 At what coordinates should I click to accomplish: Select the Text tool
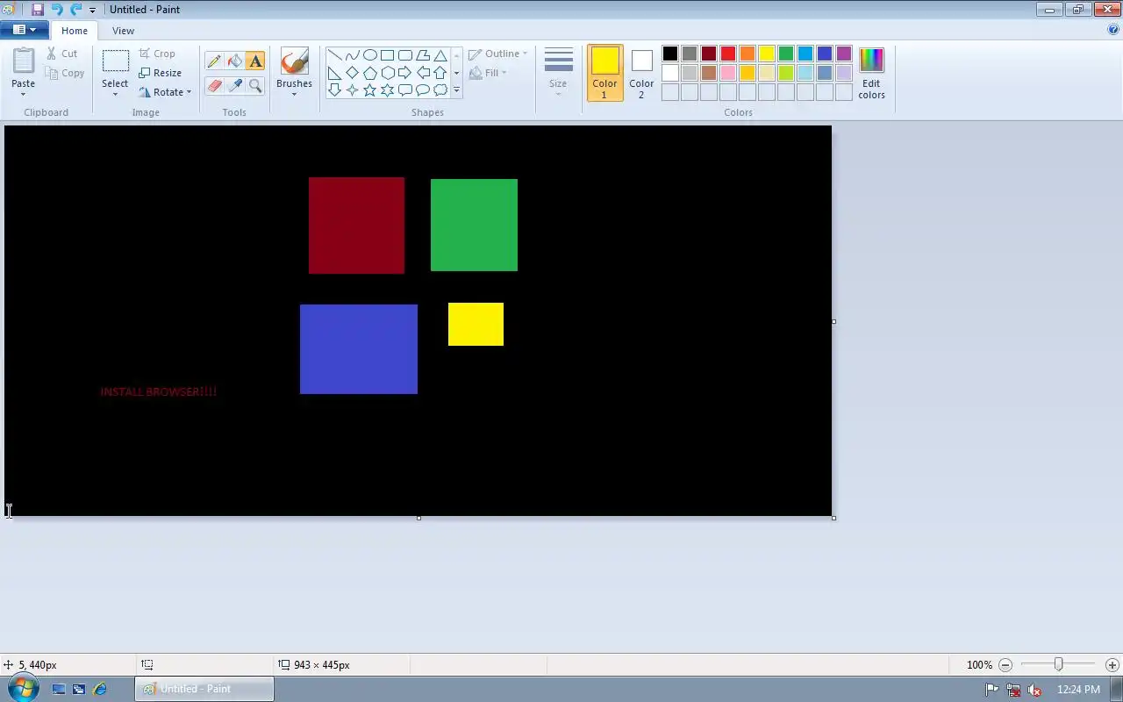(x=255, y=61)
